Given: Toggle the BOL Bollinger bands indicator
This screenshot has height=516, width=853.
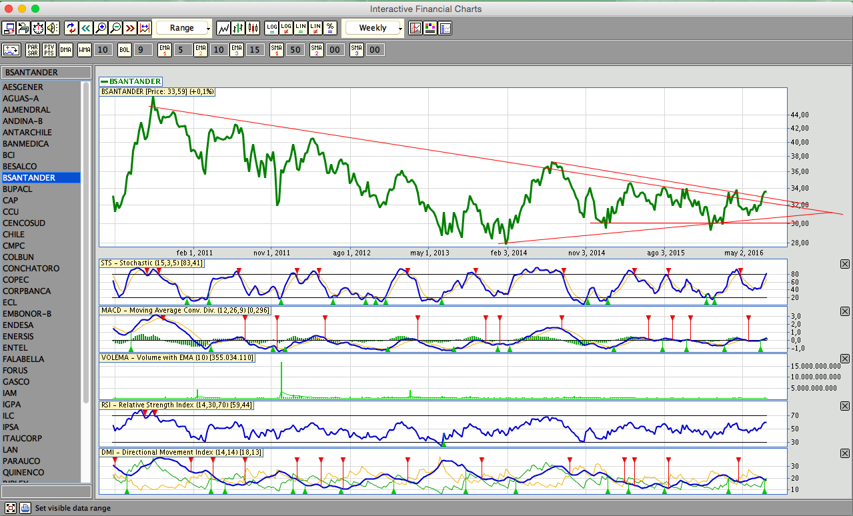Looking at the screenshot, I should click(x=125, y=50).
